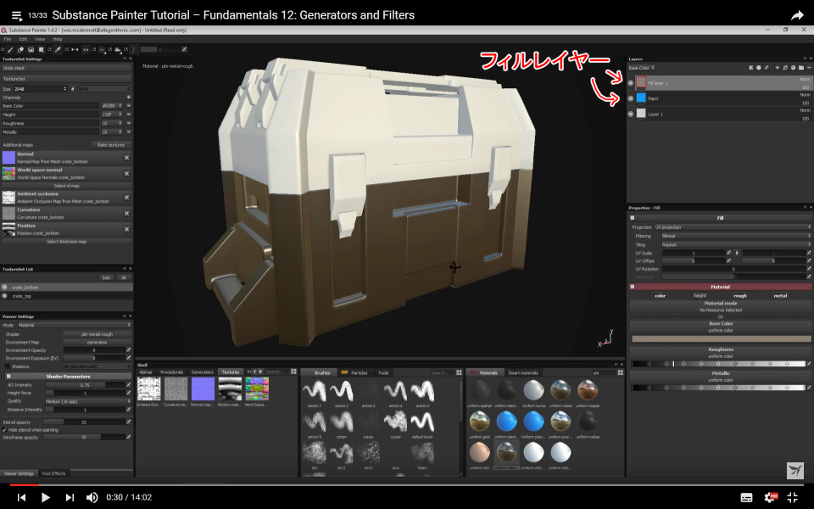
Task: Remove the Curvature additional map with X
Action: click(126, 213)
